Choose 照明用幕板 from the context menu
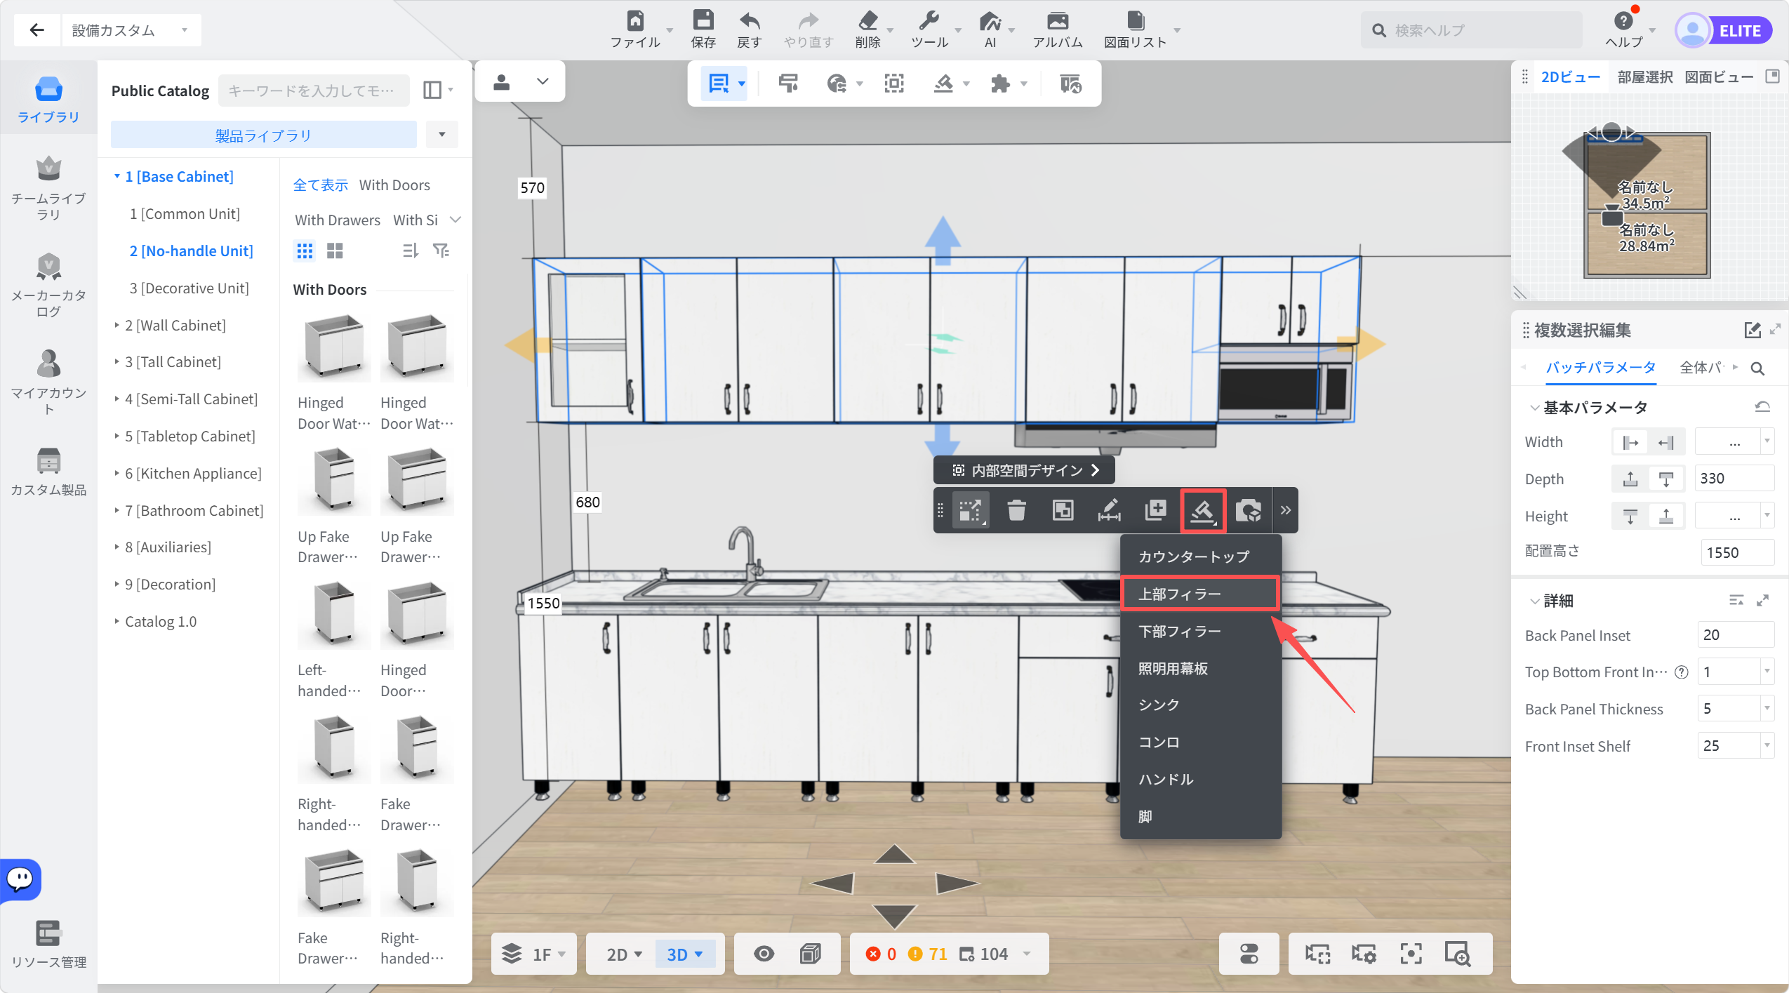The height and width of the screenshot is (993, 1789). tap(1199, 668)
